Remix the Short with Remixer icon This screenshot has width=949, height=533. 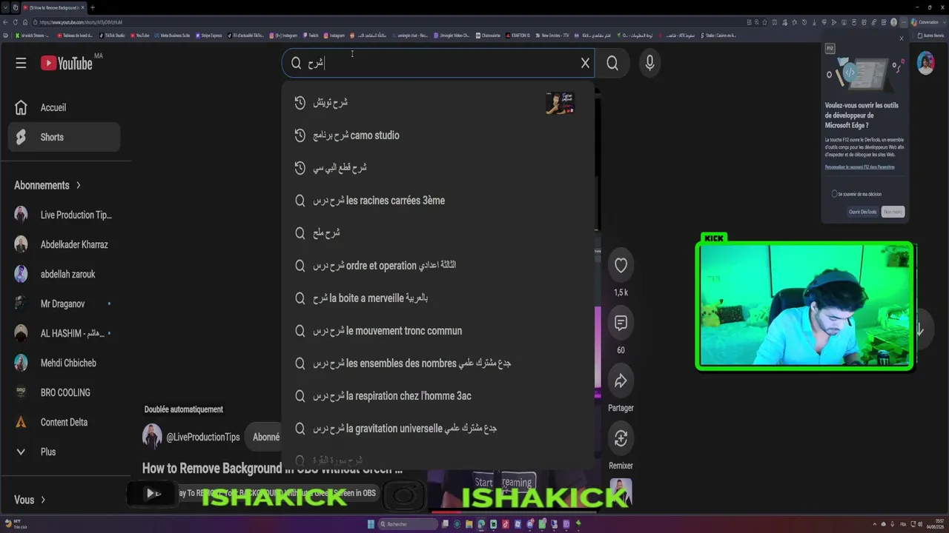[x=621, y=438]
